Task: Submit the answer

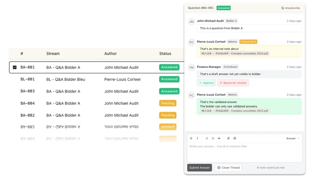Action: (199, 168)
